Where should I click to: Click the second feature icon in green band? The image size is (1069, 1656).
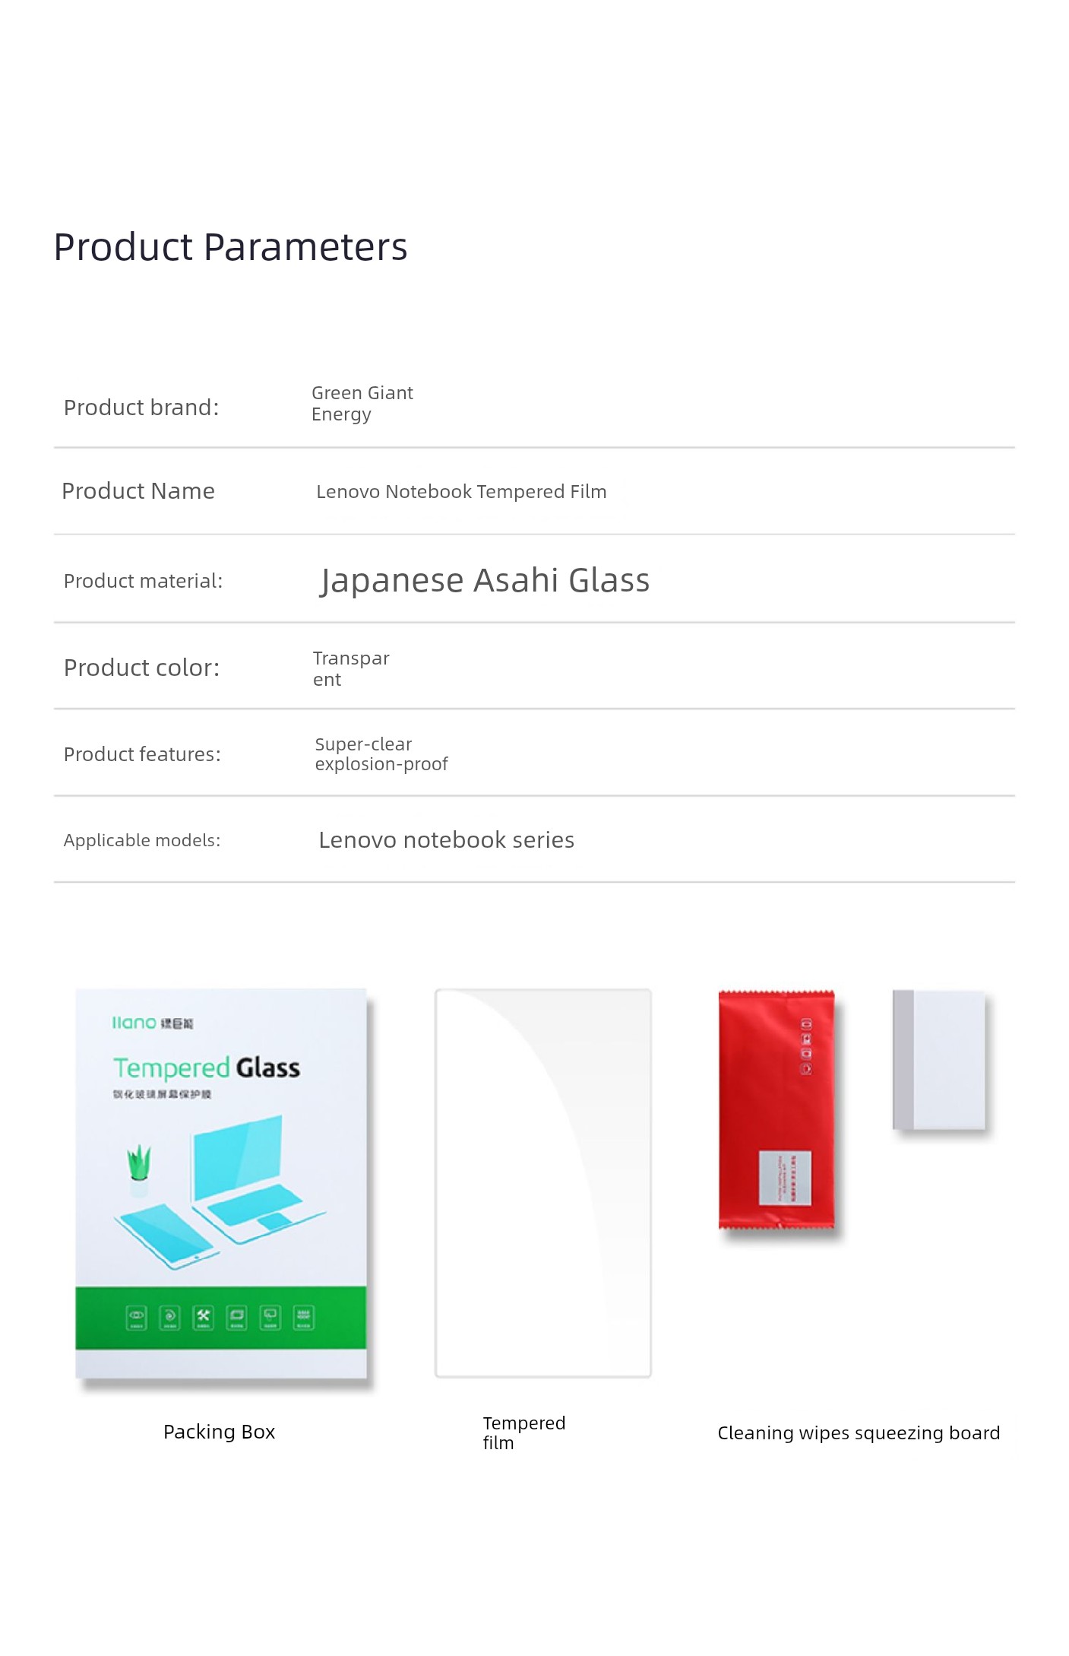click(x=169, y=1318)
